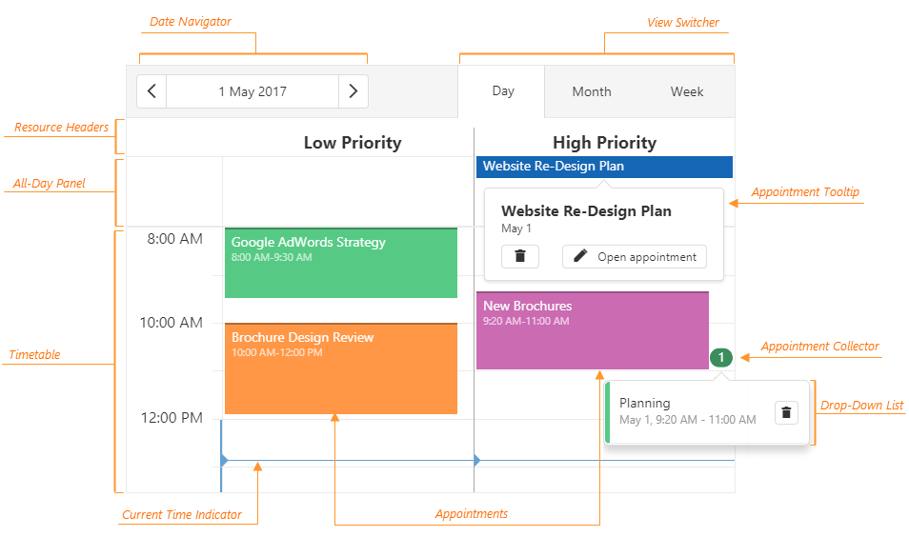Click the all-day Website Re-Design Plan bar
Viewport: 909px width, 537px height.
coord(604,167)
